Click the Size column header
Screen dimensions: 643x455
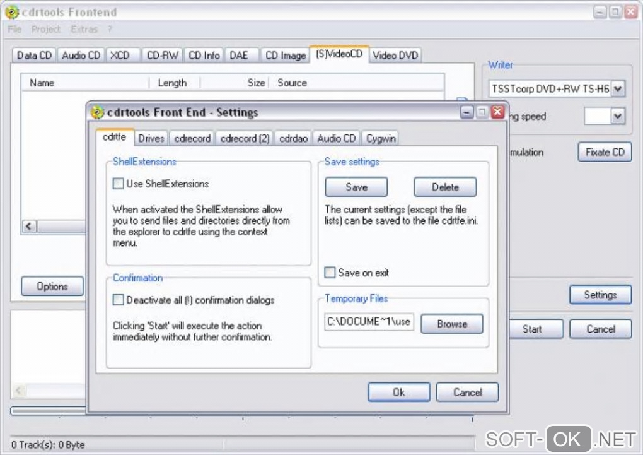pos(234,83)
